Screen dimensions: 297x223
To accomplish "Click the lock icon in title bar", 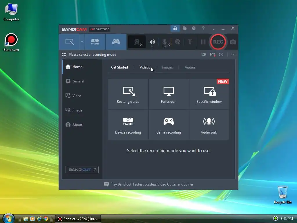I will click(175, 28).
